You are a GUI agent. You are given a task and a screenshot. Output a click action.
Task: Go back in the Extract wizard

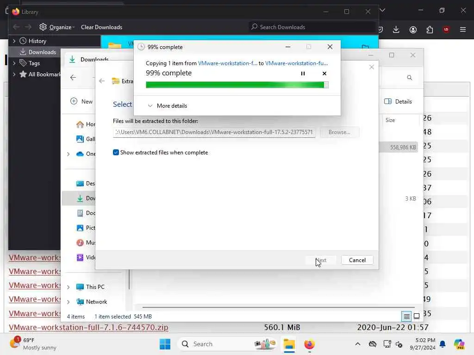102,81
